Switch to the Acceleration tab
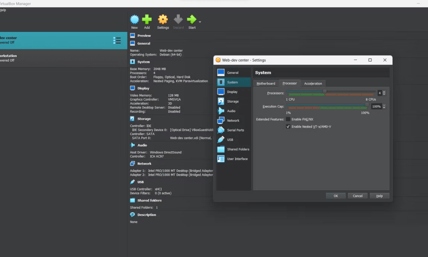The image size is (428, 257). 313,83
